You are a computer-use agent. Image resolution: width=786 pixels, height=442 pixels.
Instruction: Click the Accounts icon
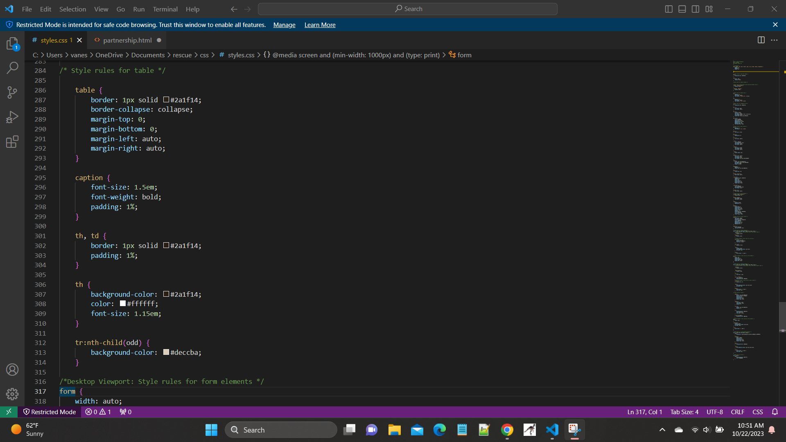coord(12,370)
